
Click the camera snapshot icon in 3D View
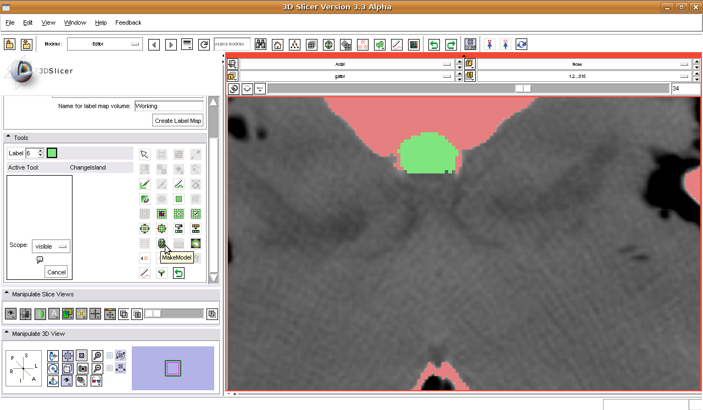click(82, 368)
